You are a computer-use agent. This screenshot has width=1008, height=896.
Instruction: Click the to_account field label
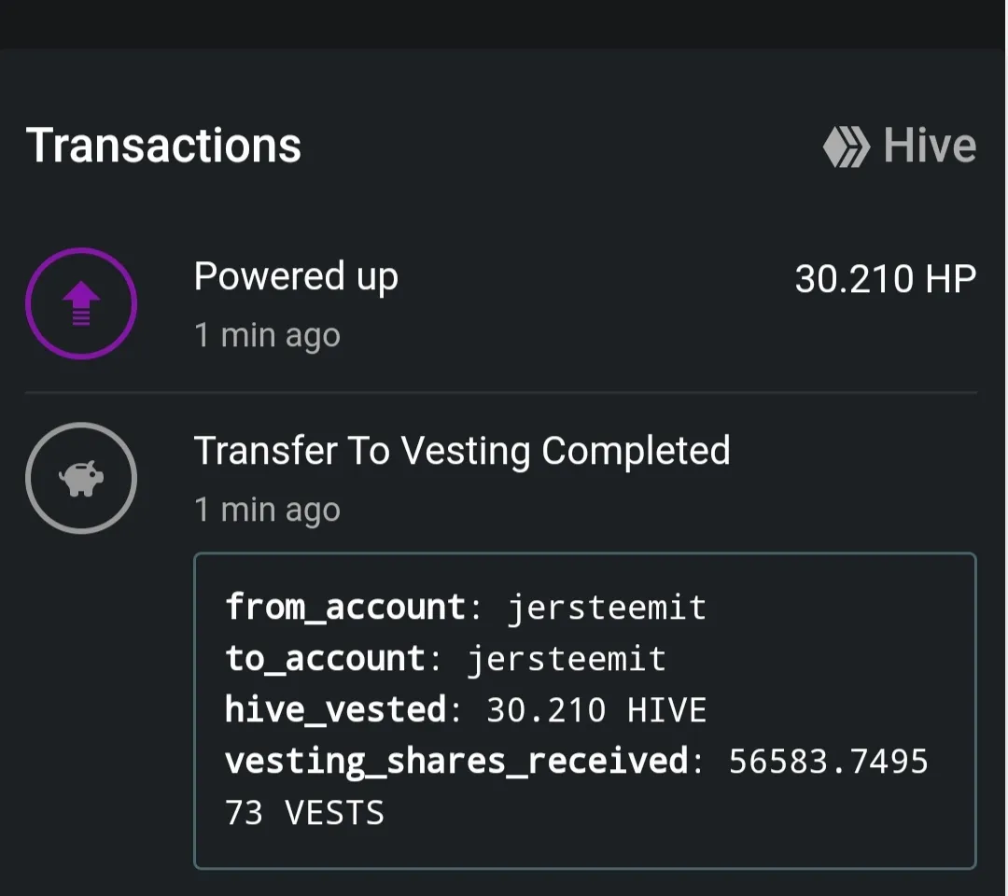pyautogui.click(x=325, y=659)
